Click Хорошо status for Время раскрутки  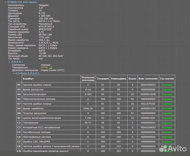(167, 90)
